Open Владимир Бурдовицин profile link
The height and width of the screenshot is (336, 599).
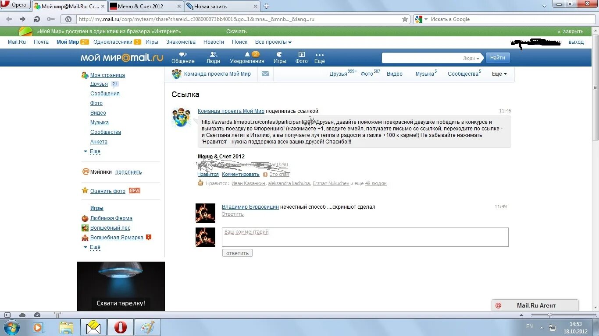(x=250, y=207)
